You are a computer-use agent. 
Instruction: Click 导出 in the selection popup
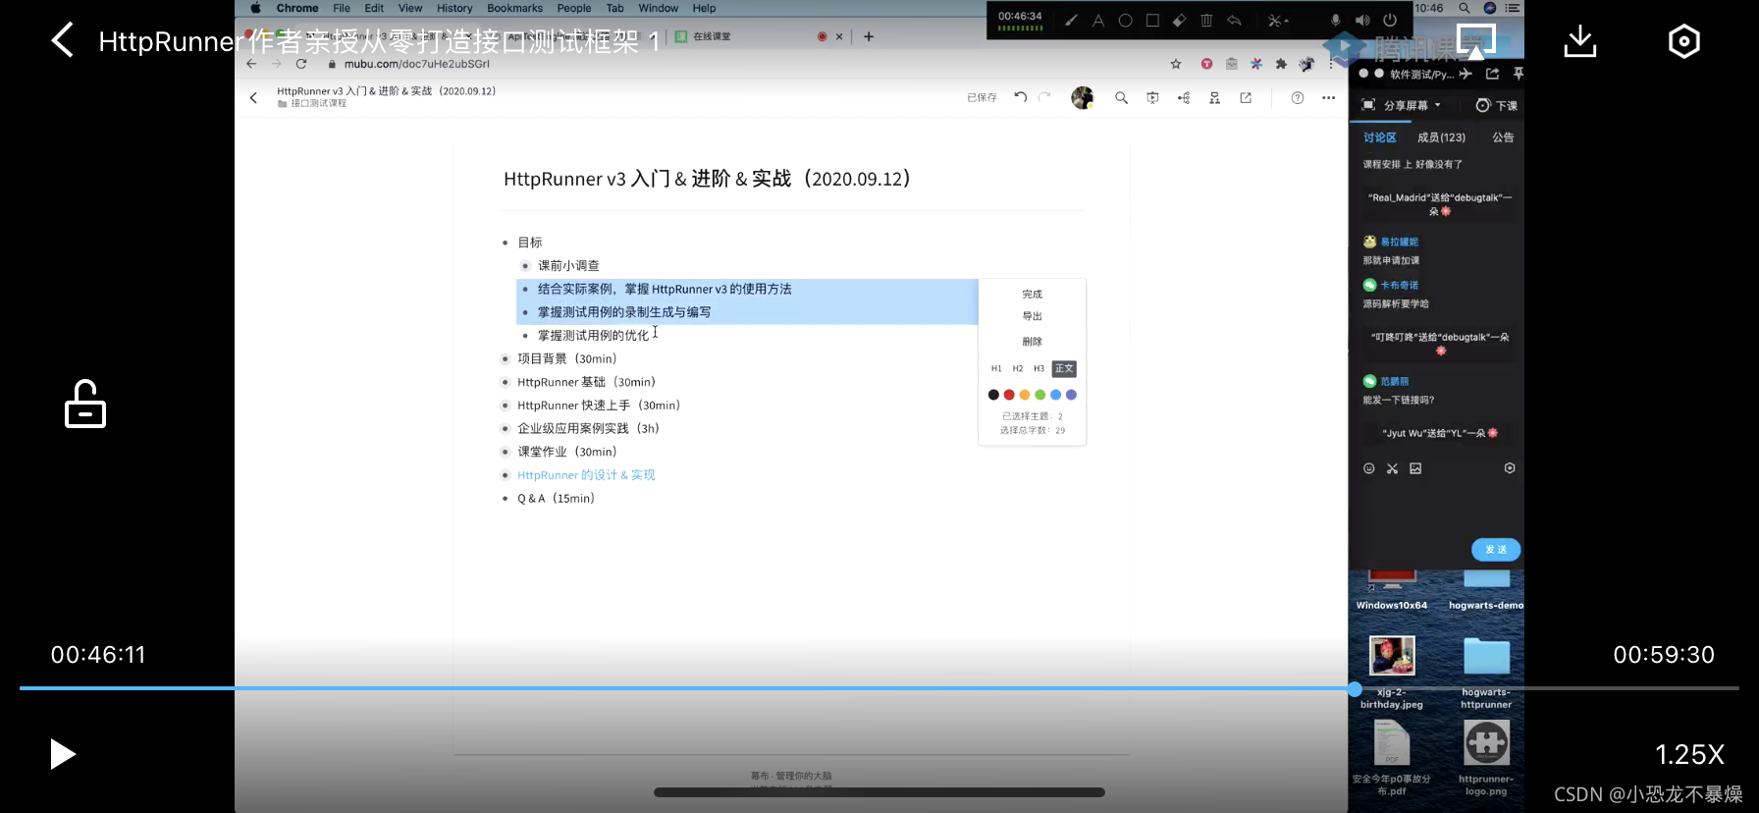pyautogui.click(x=1032, y=316)
